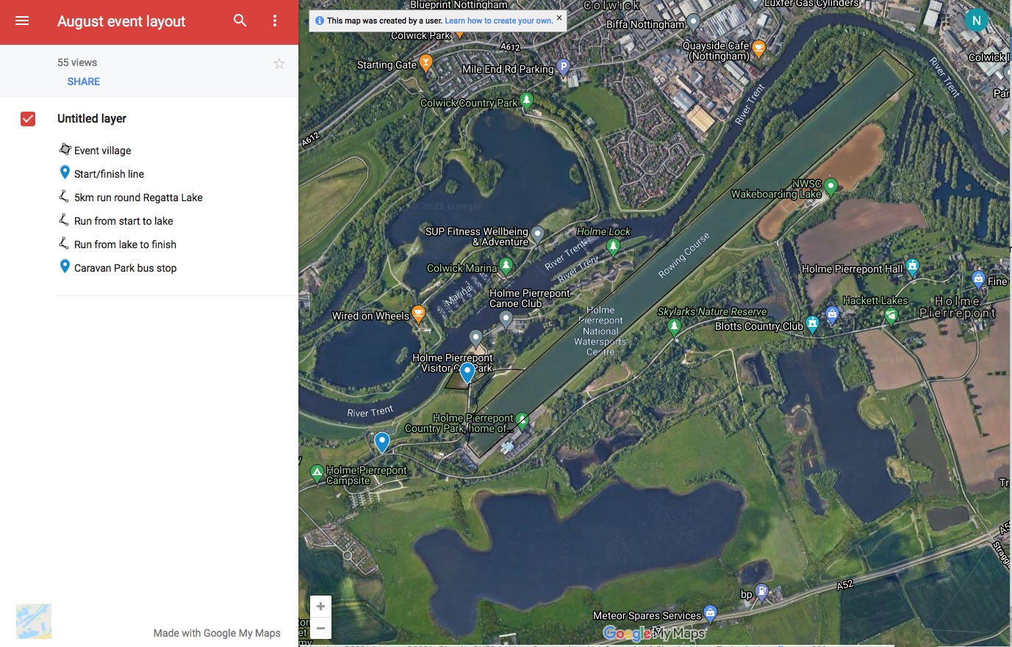Star this map with the star icon
The height and width of the screenshot is (647, 1012).
[x=279, y=64]
